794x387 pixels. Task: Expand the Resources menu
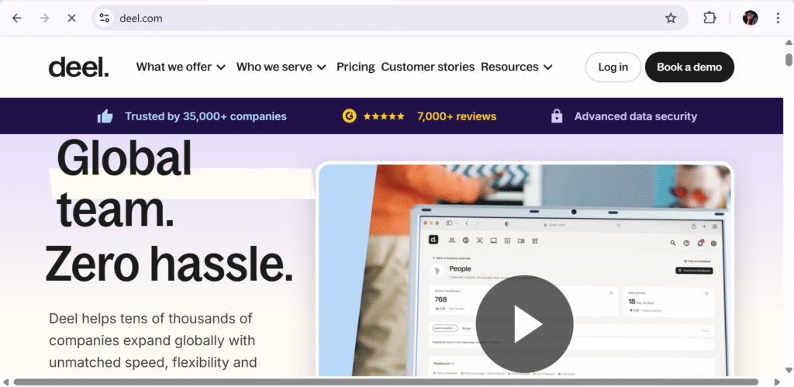pyautogui.click(x=516, y=67)
